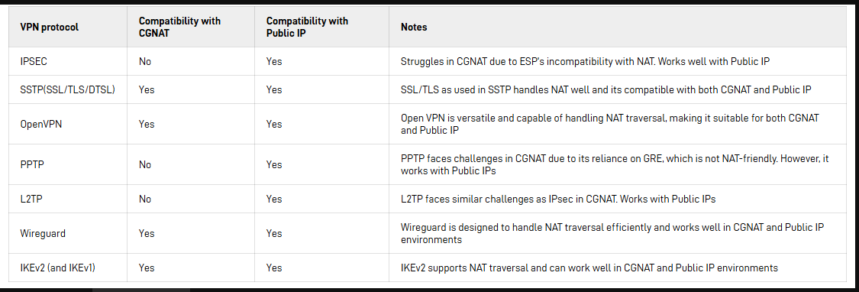Click the Public IP 'Yes' for Wireguard
859x292 pixels.
tap(274, 233)
